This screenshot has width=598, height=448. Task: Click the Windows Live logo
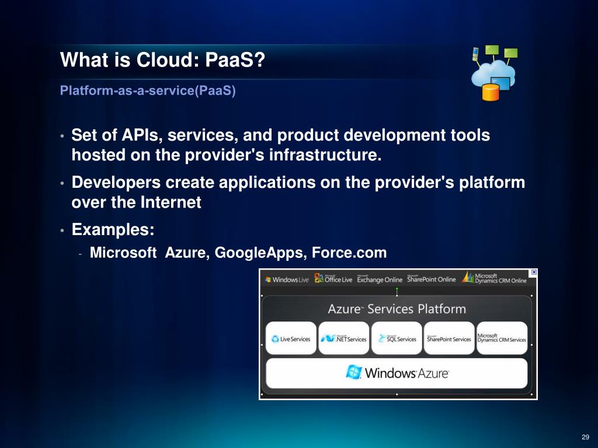pyautogui.click(x=287, y=279)
